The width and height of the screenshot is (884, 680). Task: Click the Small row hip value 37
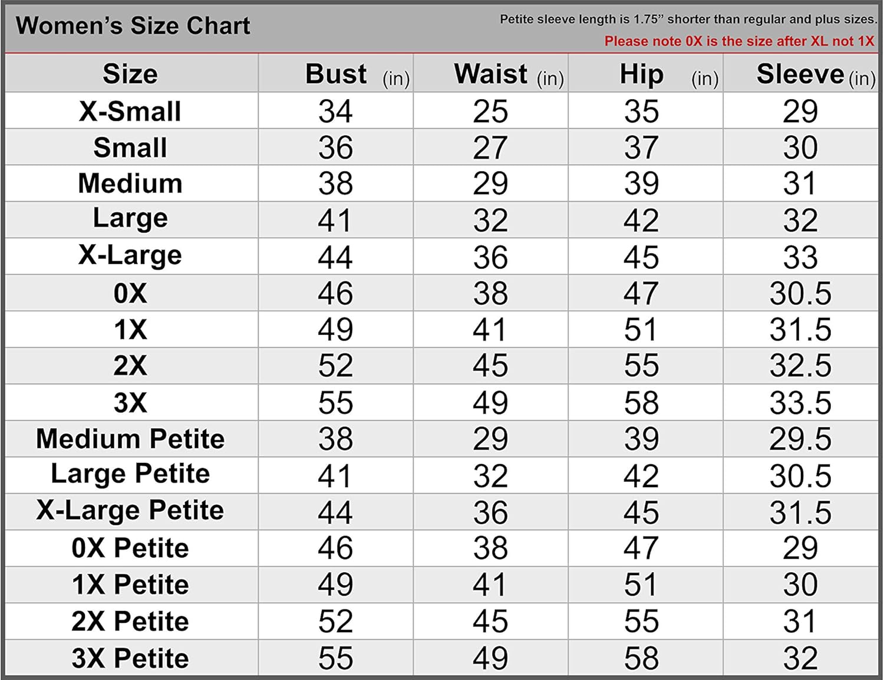tap(641, 147)
